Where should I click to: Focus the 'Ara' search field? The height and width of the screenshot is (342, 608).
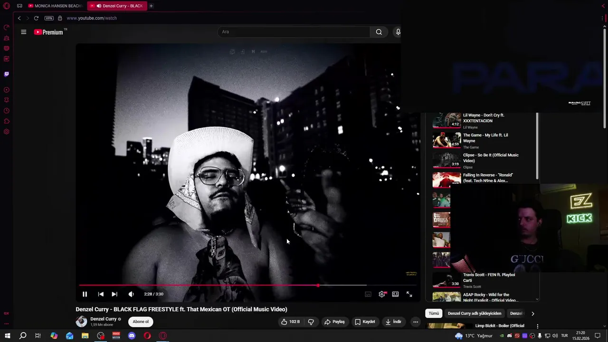[294, 32]
